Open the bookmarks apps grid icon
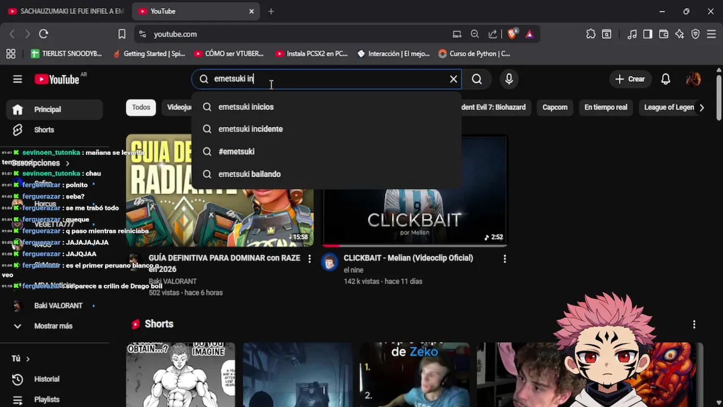This screenshot has width=723, height=407. [11, 54]
